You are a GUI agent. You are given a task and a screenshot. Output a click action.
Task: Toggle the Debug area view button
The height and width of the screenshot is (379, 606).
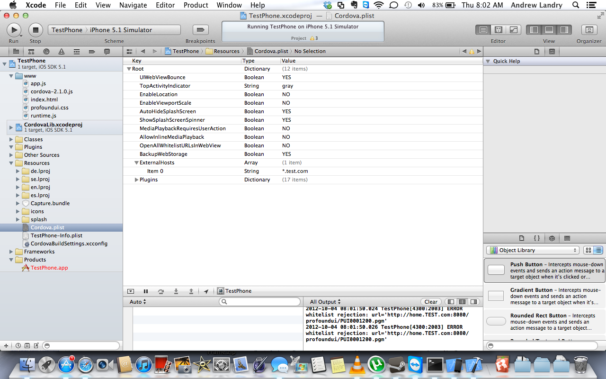click(x=549, y=30)
